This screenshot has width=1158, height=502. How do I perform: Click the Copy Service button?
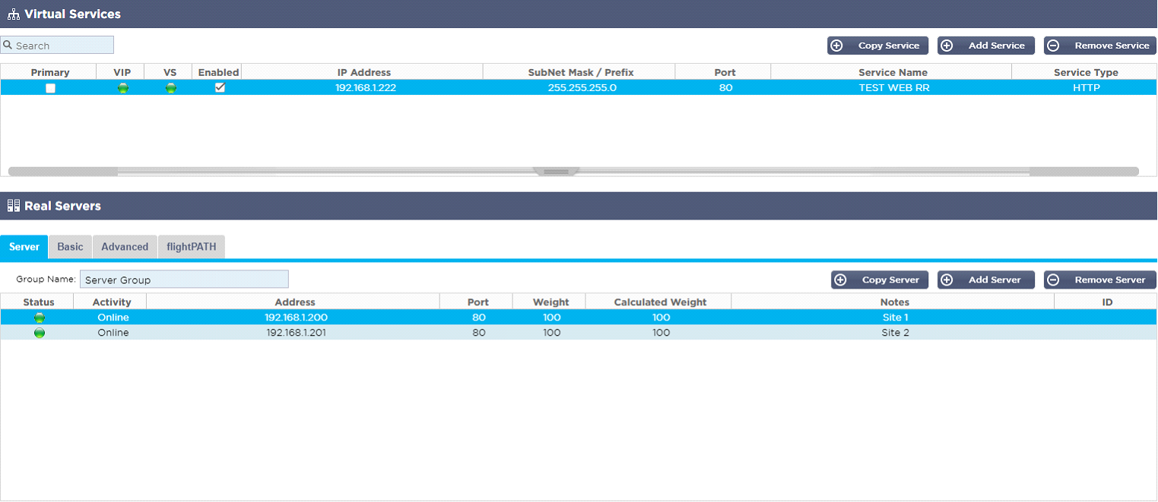[x=878, y=45]
